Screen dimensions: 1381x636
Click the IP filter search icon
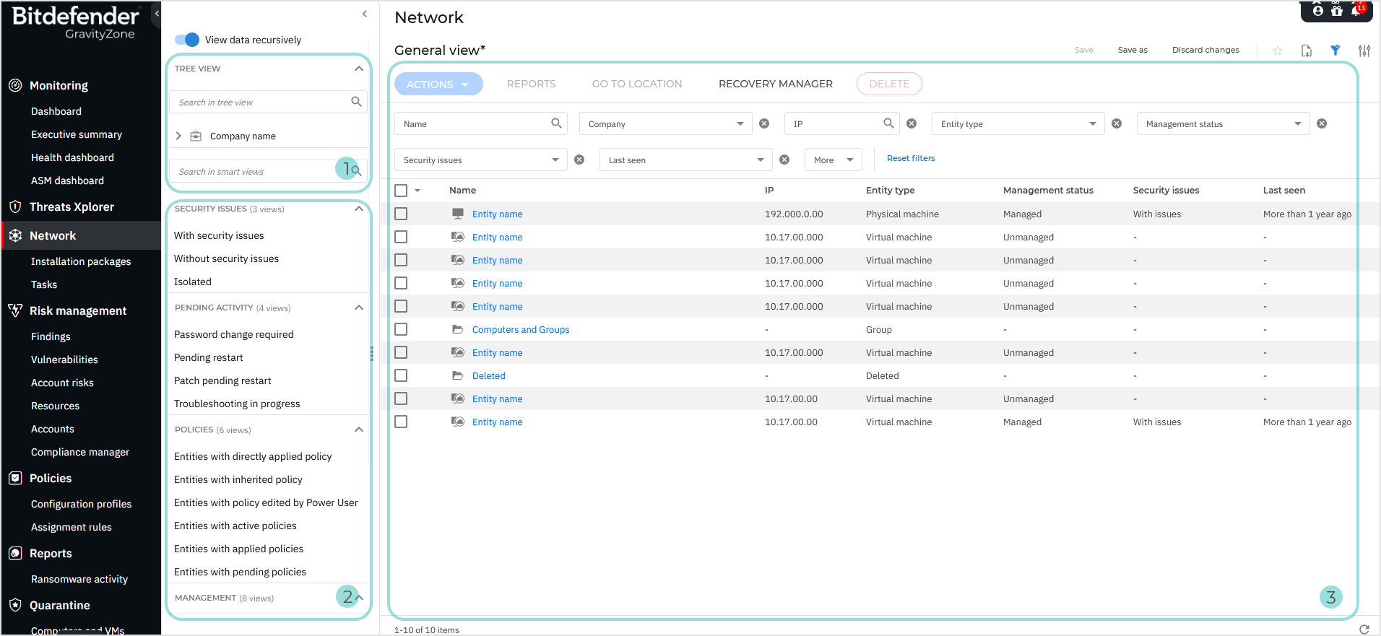pos(888,123)
